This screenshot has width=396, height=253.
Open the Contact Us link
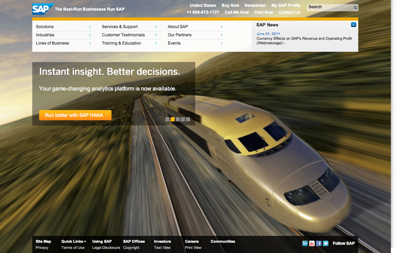click(x=289, y=12)
